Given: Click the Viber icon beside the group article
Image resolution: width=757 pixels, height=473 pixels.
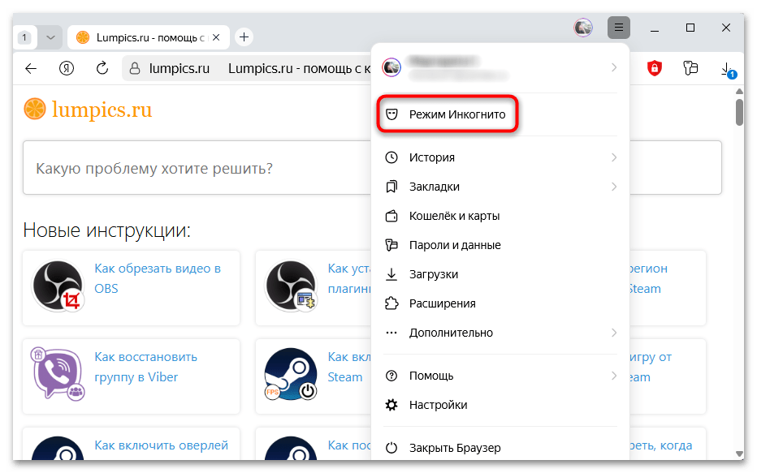Looking at the screenshot, I should tap(57, 375).
